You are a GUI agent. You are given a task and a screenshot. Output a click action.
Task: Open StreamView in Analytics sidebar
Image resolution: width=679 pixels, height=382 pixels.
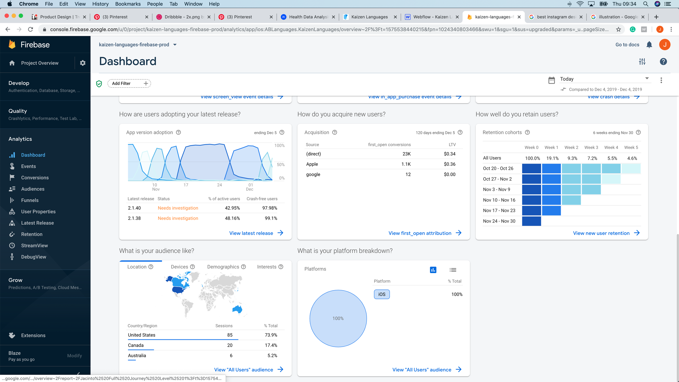coord(34,246)
